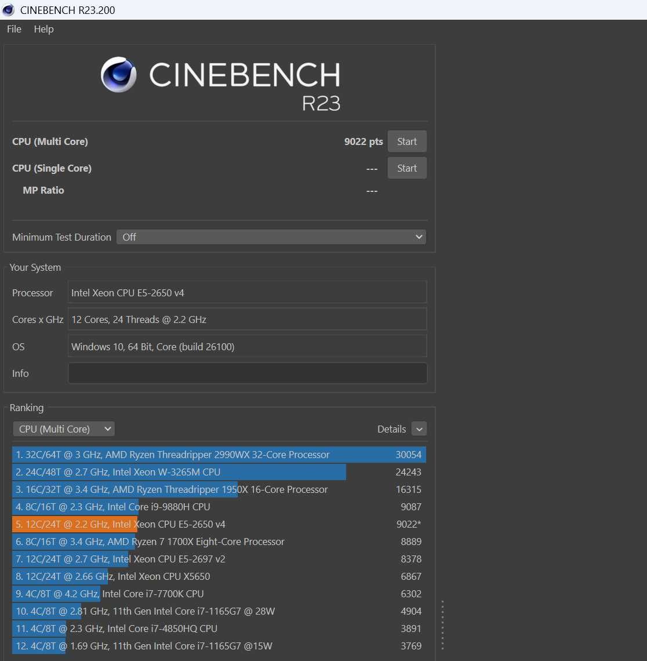The width and height of the screenshot is (647, 661).
Task: Start the CPU (Single Core) test
Action: click(407, 168)
